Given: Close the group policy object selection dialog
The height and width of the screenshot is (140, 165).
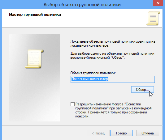Looking at the screenshot, I should 158,3.
